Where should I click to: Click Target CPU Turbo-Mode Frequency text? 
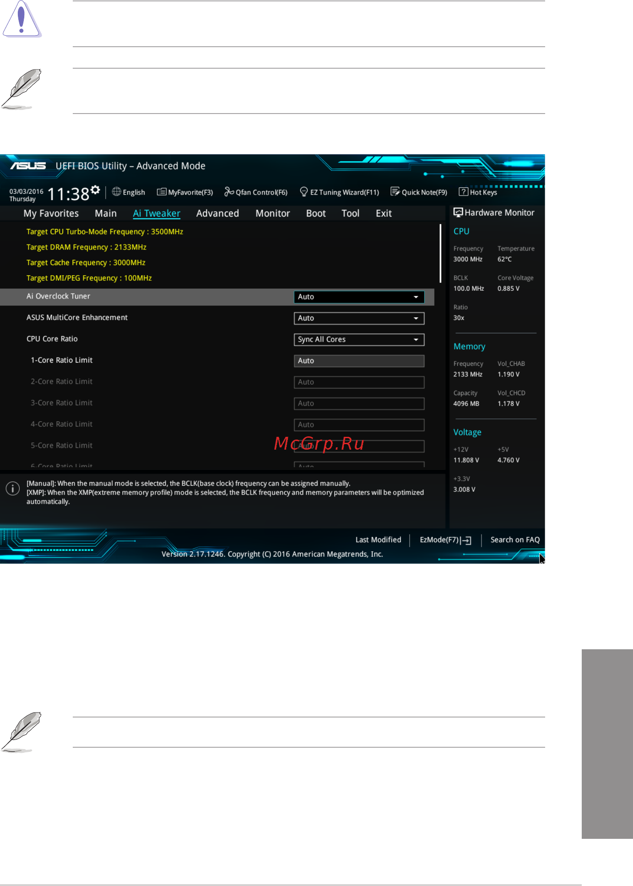click(x=105, y=232)
